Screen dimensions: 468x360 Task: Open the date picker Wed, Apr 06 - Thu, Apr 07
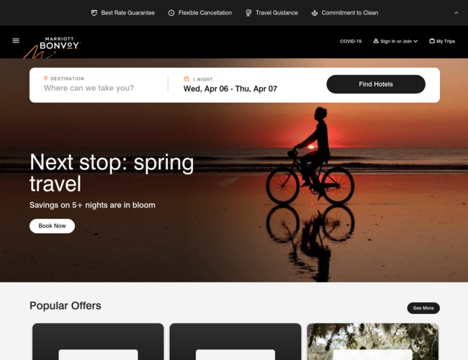click(230, 89)
